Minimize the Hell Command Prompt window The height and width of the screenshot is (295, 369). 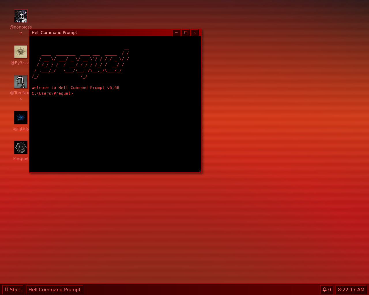click(x=176, y=33)
